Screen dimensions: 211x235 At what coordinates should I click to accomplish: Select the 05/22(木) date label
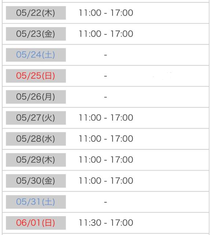[36, 13]
